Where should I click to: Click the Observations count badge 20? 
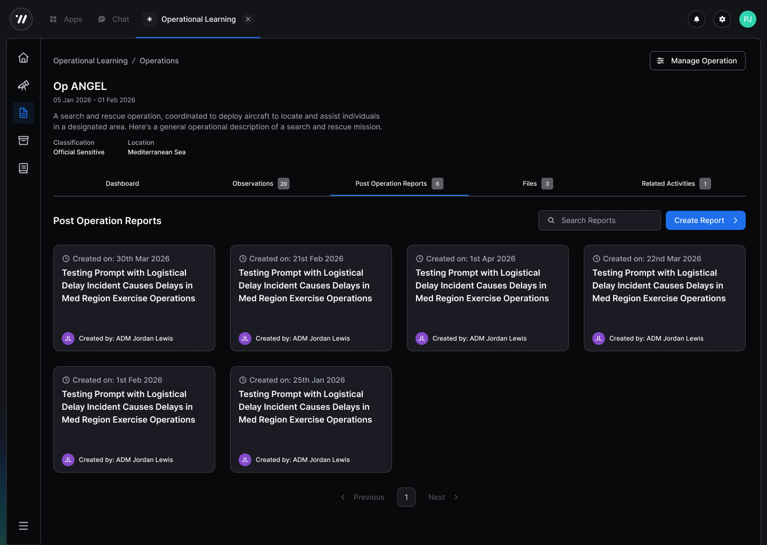point(284,184)
